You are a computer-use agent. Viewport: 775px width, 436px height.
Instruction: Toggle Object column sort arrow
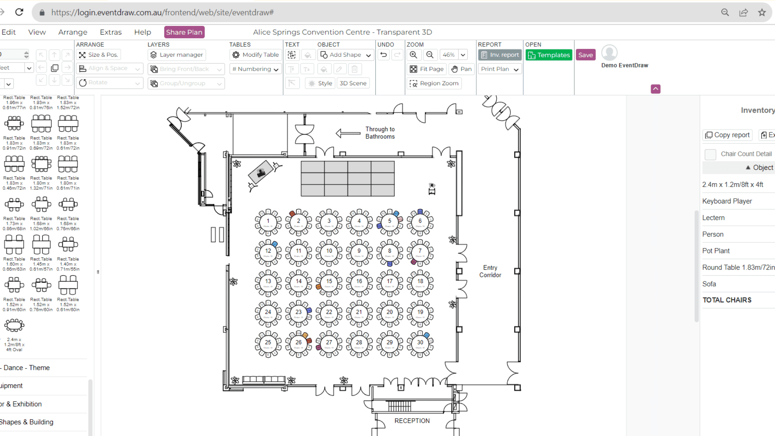748,168
